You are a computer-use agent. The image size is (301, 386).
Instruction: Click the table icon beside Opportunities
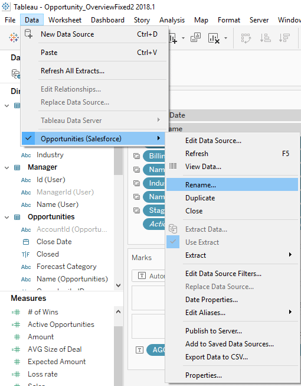(17, 217)
